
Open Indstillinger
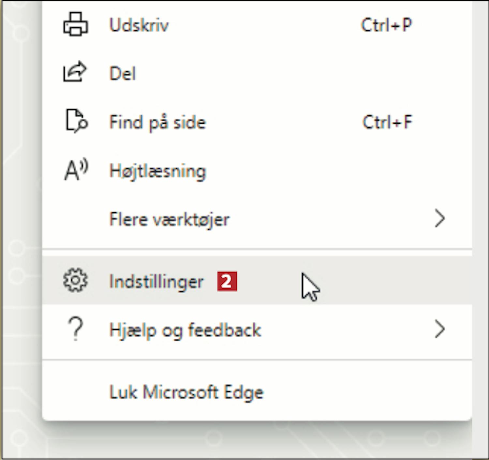[257, 280]
